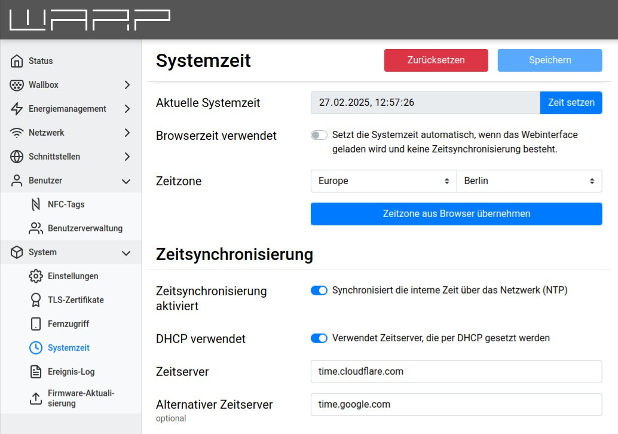Click the Wi-Fi icon next to Netzwerk
618x434 pixels.
click(17, 133)
